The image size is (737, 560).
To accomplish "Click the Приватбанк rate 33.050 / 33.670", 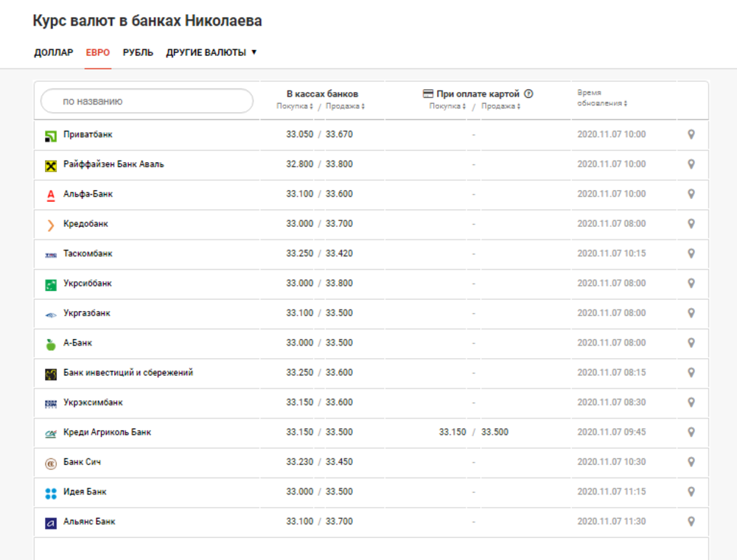I will click(320, 134).
